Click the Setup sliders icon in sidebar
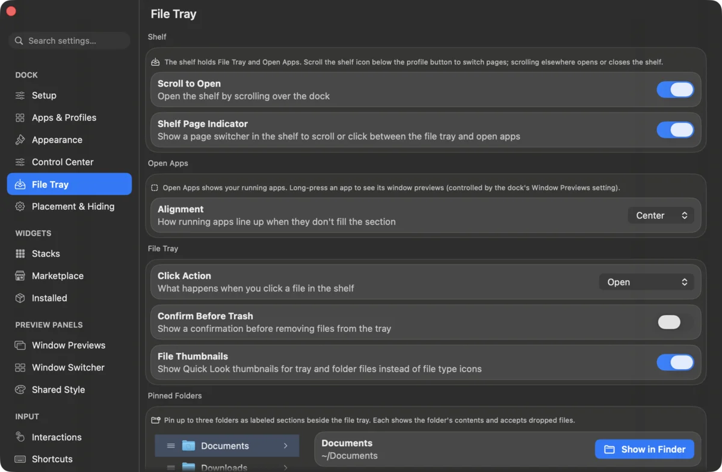 click(x=20, y=96)
